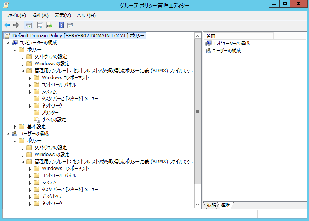Open the ファイル(F) menu

[x=16, y=16]
